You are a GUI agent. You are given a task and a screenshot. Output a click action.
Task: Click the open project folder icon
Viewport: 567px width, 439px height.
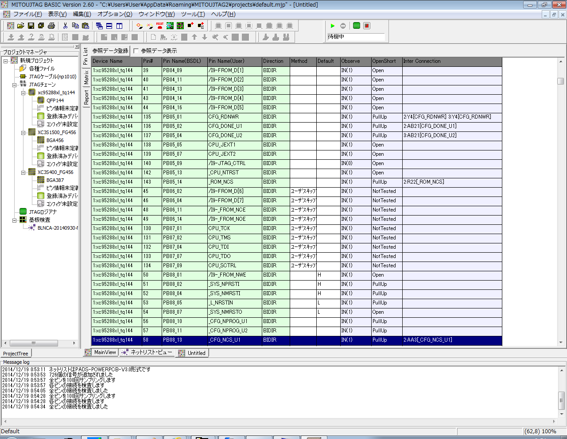pyautogui.click(x=20, y=26)
